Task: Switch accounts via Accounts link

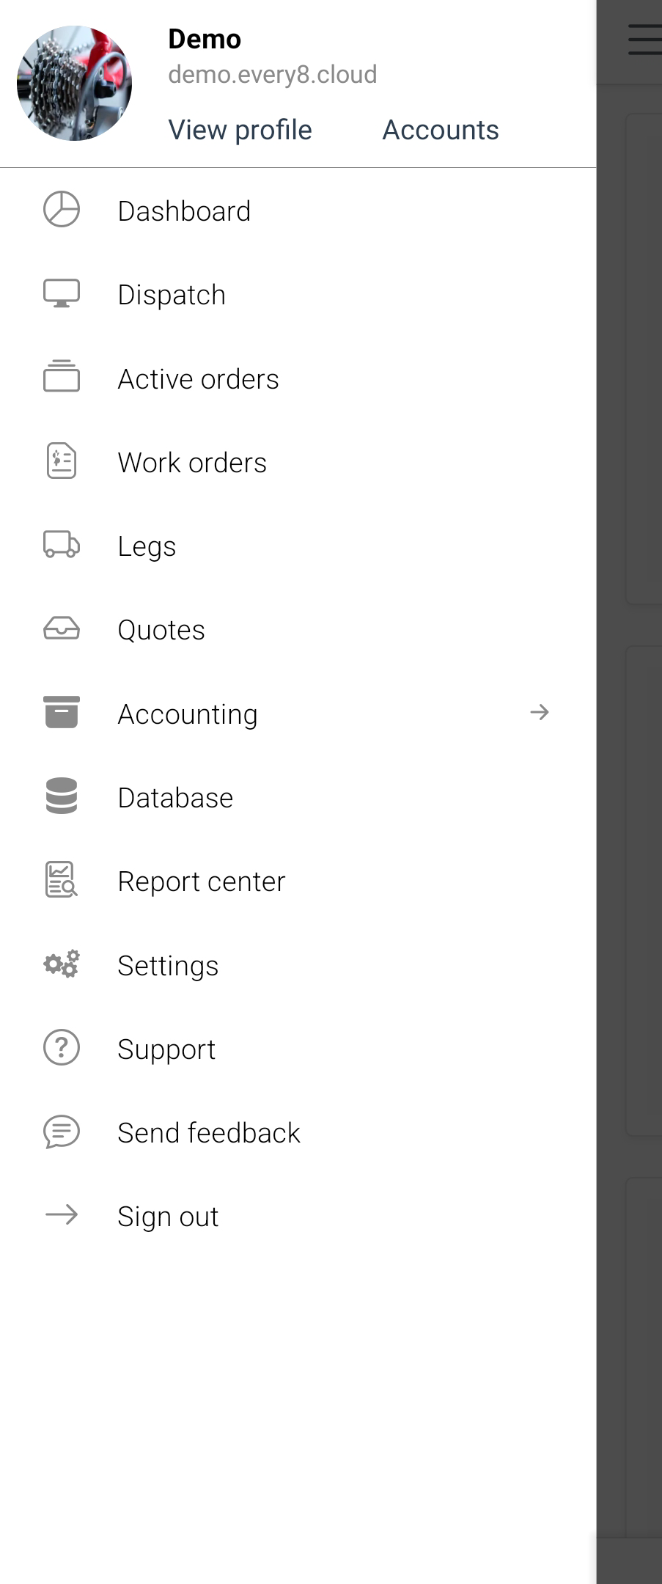Action: 441,130
